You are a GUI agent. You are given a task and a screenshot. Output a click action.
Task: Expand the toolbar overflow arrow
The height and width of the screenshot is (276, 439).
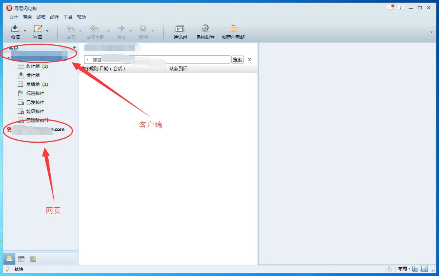431,32
